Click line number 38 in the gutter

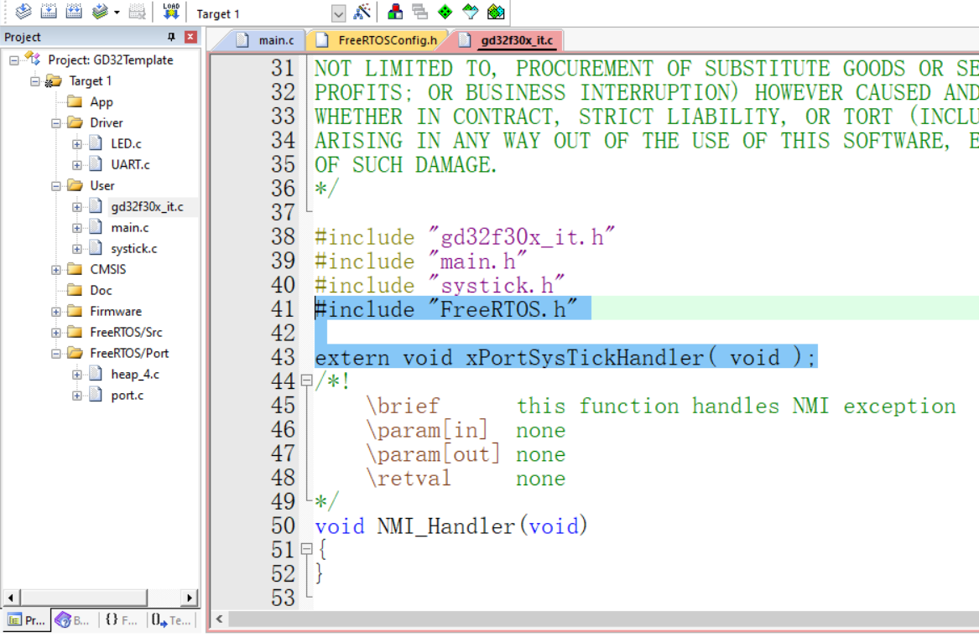tap(283, 237)
